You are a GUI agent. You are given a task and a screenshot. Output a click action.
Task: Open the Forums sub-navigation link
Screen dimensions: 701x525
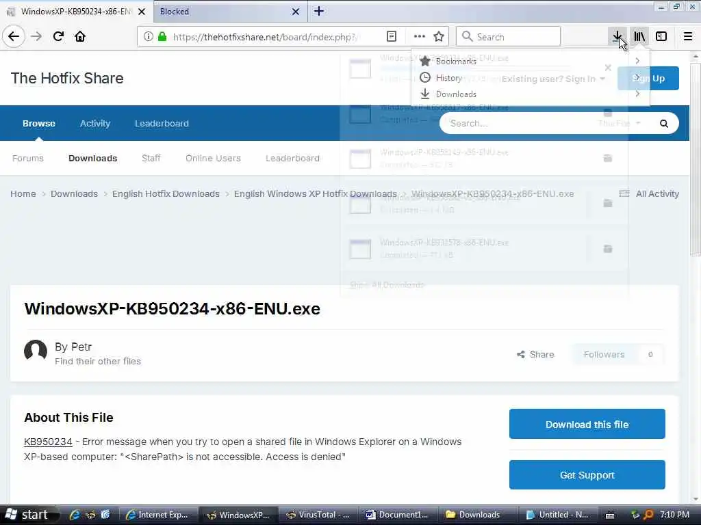28,158
